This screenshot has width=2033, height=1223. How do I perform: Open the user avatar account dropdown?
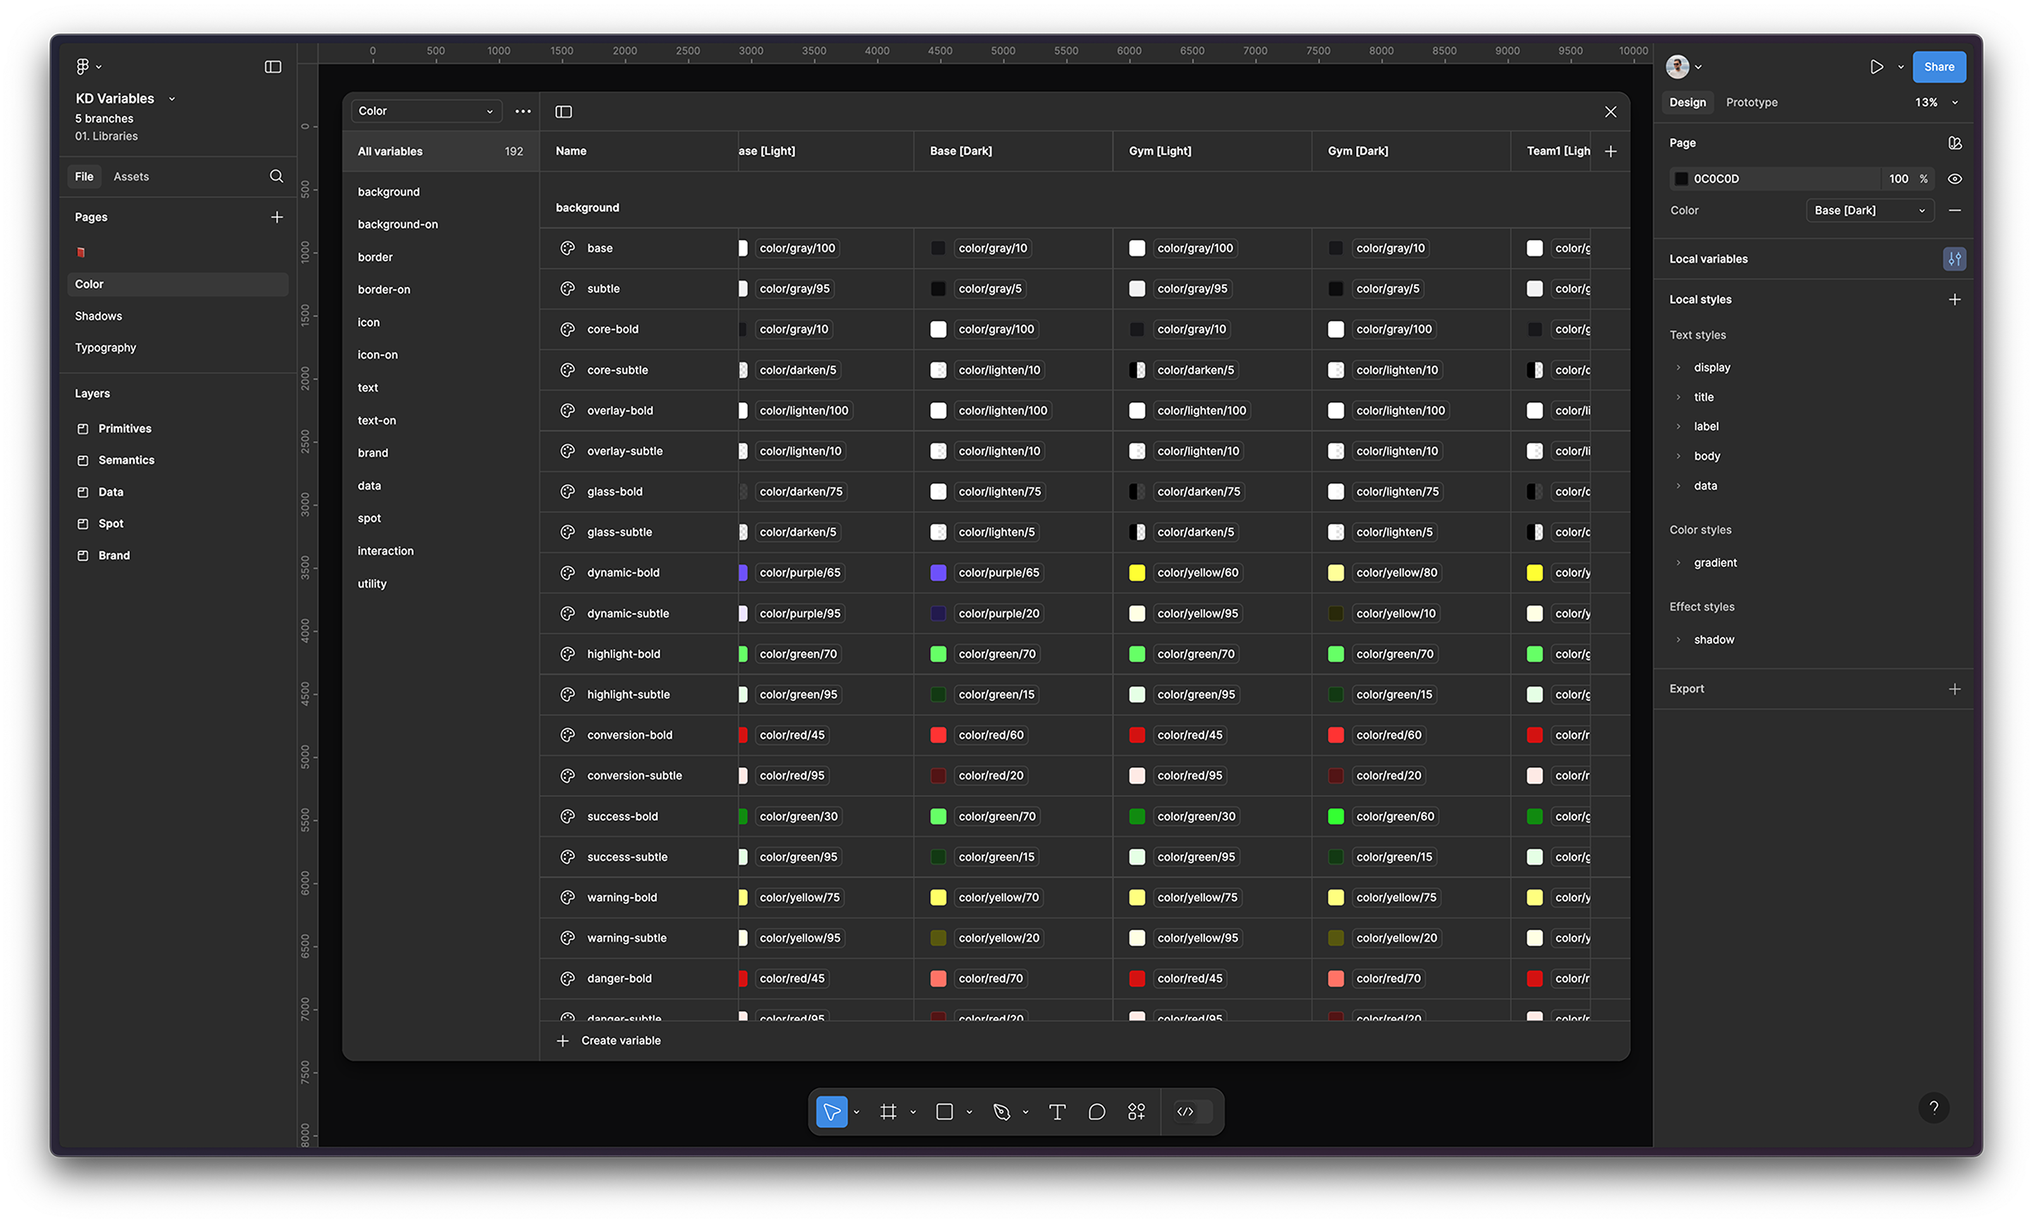[x=1683, y=67]
